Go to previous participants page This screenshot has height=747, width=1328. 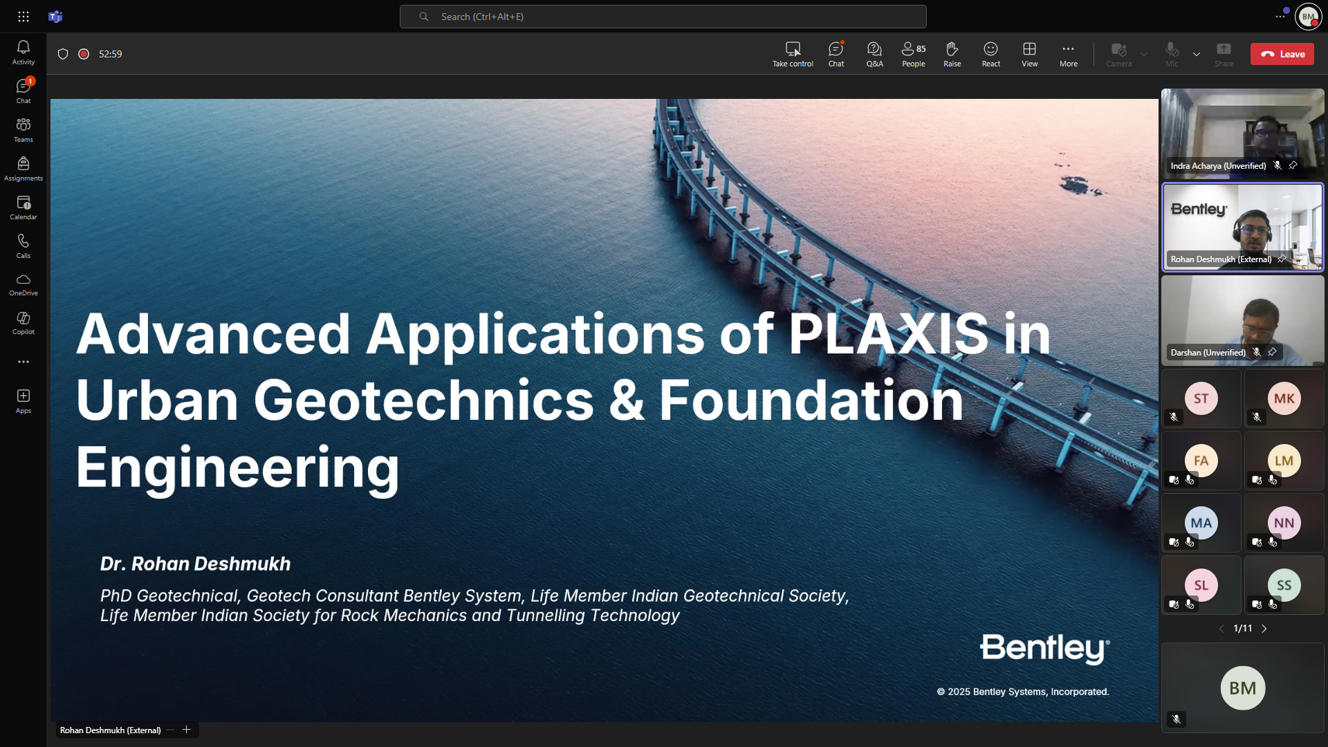1221,628
